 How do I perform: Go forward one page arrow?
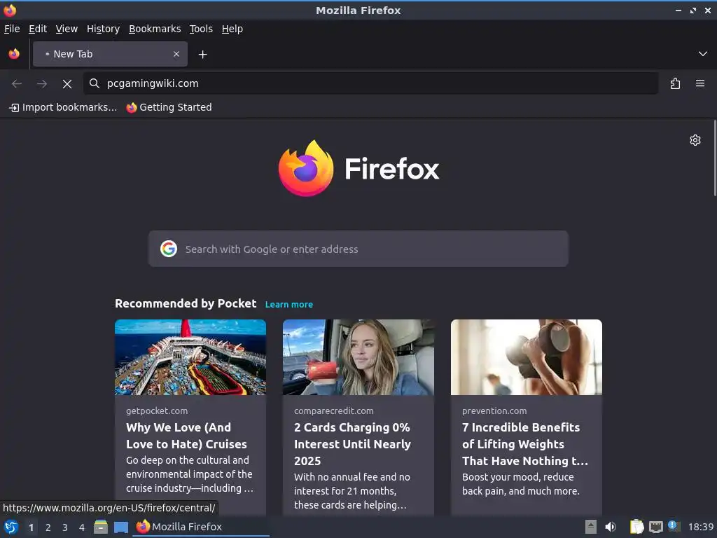point(42,84)
